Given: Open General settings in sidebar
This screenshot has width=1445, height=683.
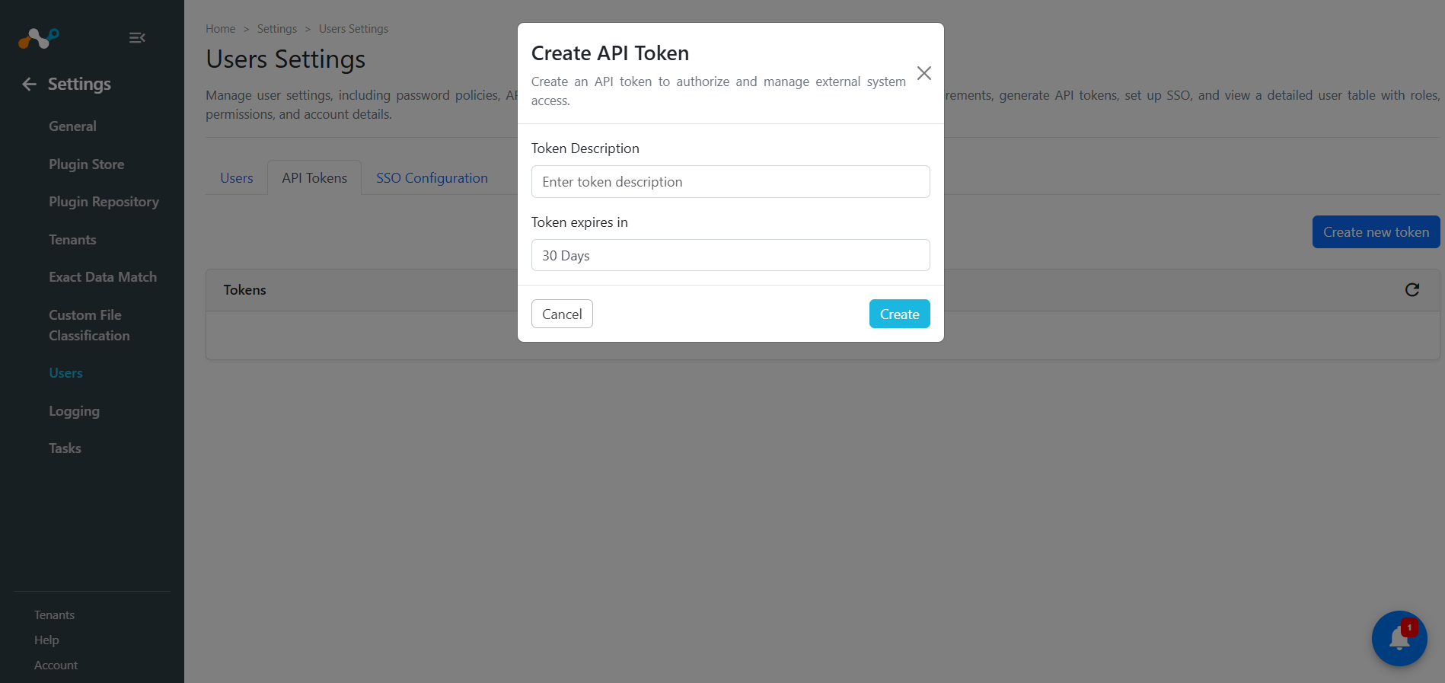Looking at the screenshot, I should coord(72,126).
